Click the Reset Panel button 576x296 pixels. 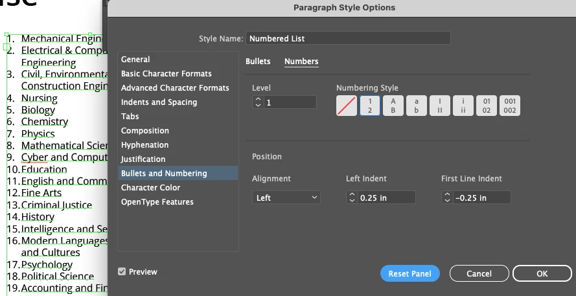pyautogui.click(x=410, y=273)
